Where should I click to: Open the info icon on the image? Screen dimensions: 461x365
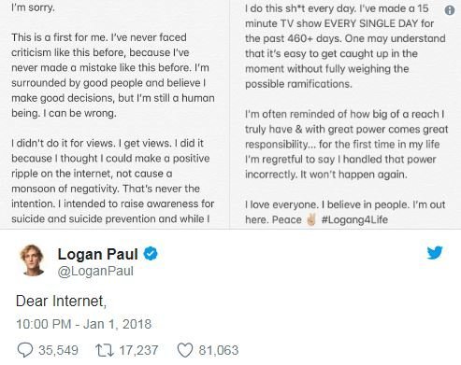point(450,10)
